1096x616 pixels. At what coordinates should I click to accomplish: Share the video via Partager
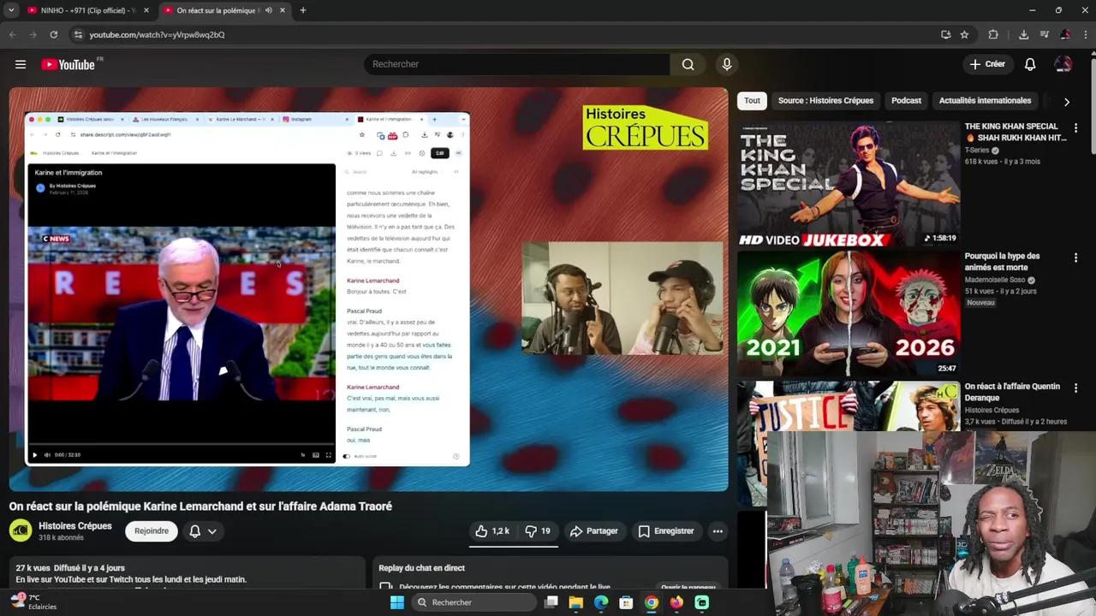593,531
